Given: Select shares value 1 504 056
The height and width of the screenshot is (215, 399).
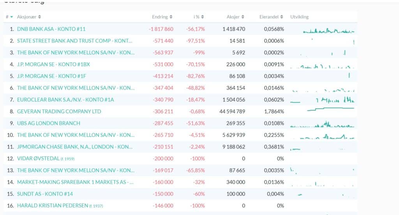Looking at the screenshot, I should click(234, 100).
